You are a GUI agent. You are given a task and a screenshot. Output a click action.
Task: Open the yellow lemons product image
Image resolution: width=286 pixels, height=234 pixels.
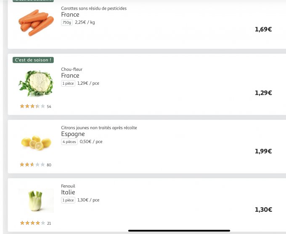click(x=36, y=142)
